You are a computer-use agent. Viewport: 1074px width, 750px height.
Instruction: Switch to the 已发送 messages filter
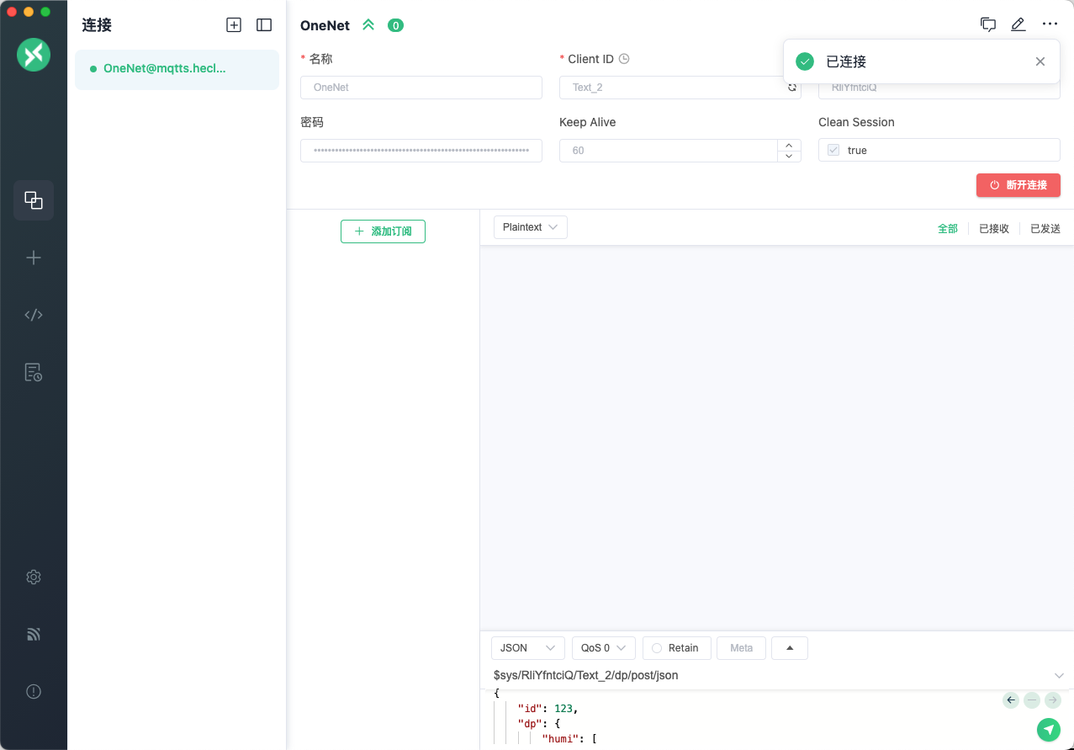(1045, 229)
